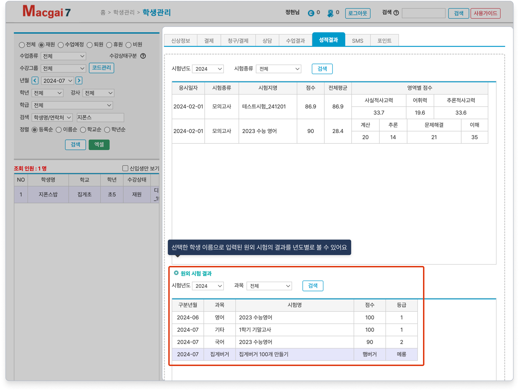Click the 원외 시험 결과 bullet icon
The height and width of the screenshot is (391, 519).
point(176,273)
